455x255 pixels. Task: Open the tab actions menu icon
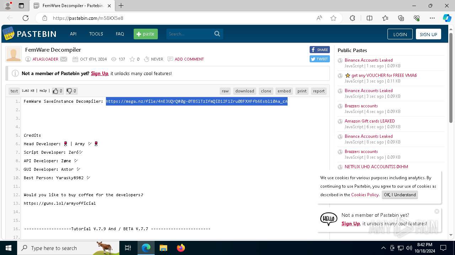click(x=21, y=6)
